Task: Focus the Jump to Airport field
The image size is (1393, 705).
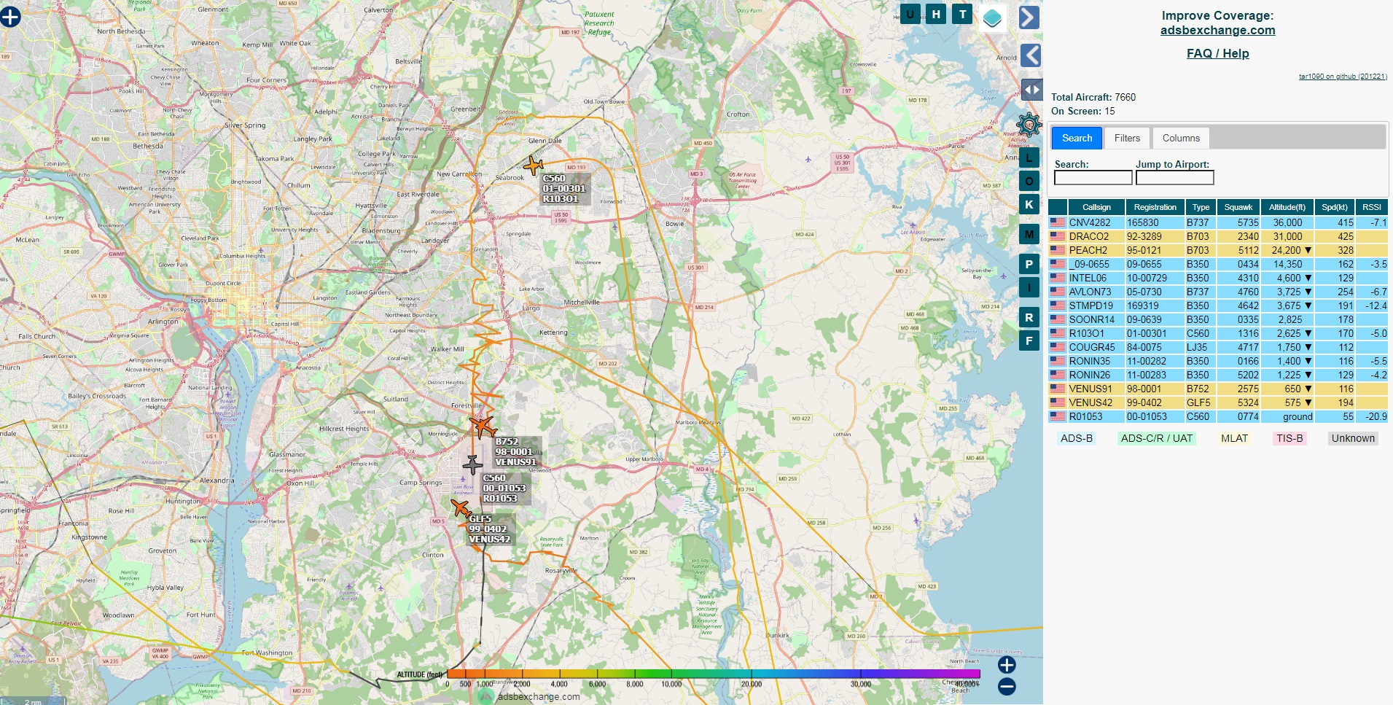Action: pyautogui.click(x=1174, y=178)
